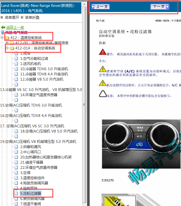
Task: Collapse the 412 温度控制系统 tree node
Action: click(x=2, y=38)
